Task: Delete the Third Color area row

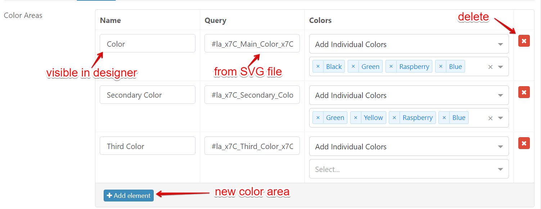Action: point(524,143)
